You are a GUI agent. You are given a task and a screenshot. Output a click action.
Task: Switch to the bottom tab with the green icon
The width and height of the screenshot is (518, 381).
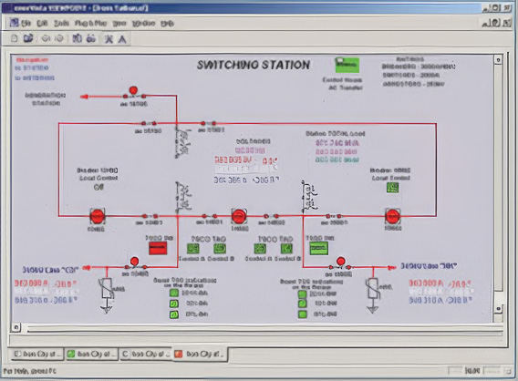tap(91, 355)
